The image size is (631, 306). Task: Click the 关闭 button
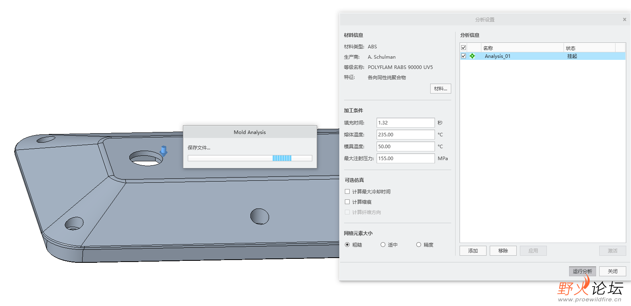(613, 271)
